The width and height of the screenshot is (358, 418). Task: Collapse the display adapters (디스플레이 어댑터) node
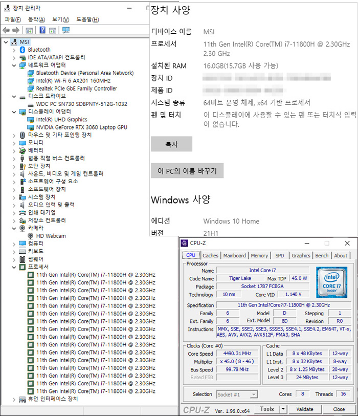(14, 112)
